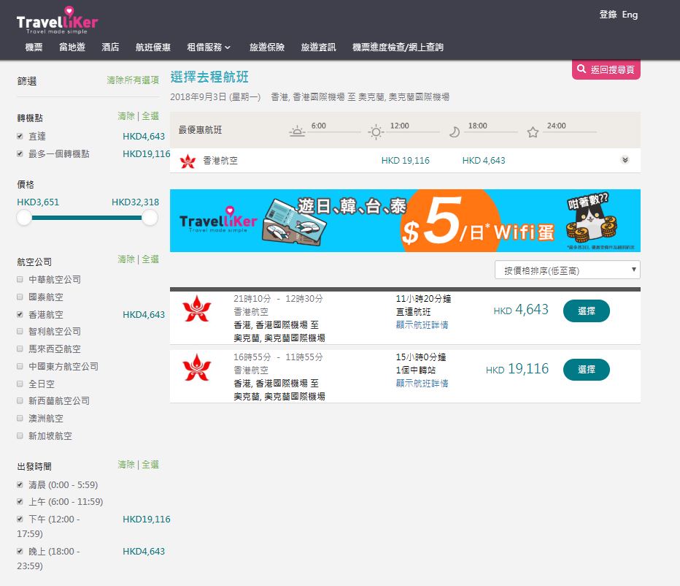Click the TravelliKer logo in header
Viewport: 680px width, 586px height.
57,20
